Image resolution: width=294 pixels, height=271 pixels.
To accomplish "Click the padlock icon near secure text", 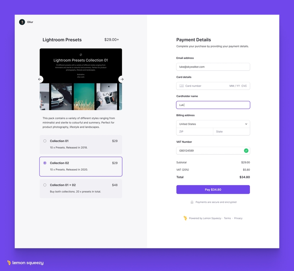I will 192,202.
